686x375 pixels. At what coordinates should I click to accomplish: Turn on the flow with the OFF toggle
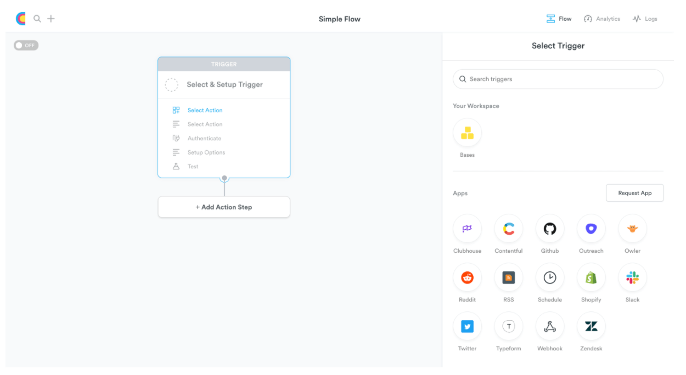26,45
